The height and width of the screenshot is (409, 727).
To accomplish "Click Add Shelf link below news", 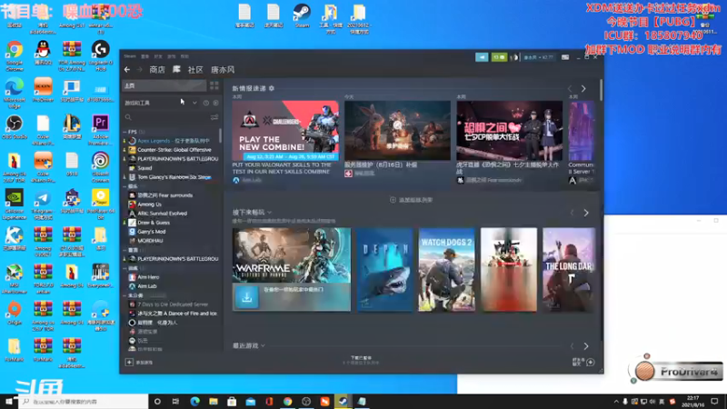I will coord(412,200).
